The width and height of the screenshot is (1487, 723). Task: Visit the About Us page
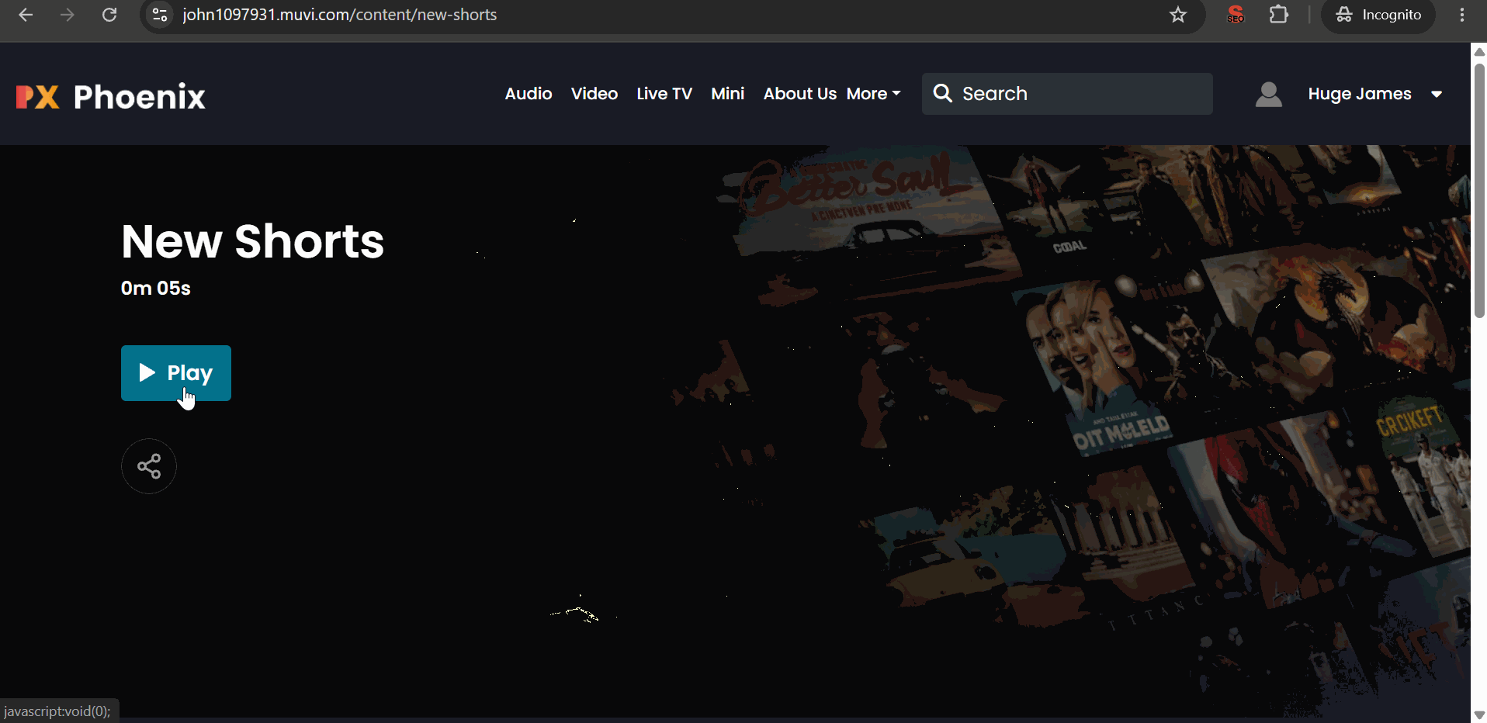800,94
